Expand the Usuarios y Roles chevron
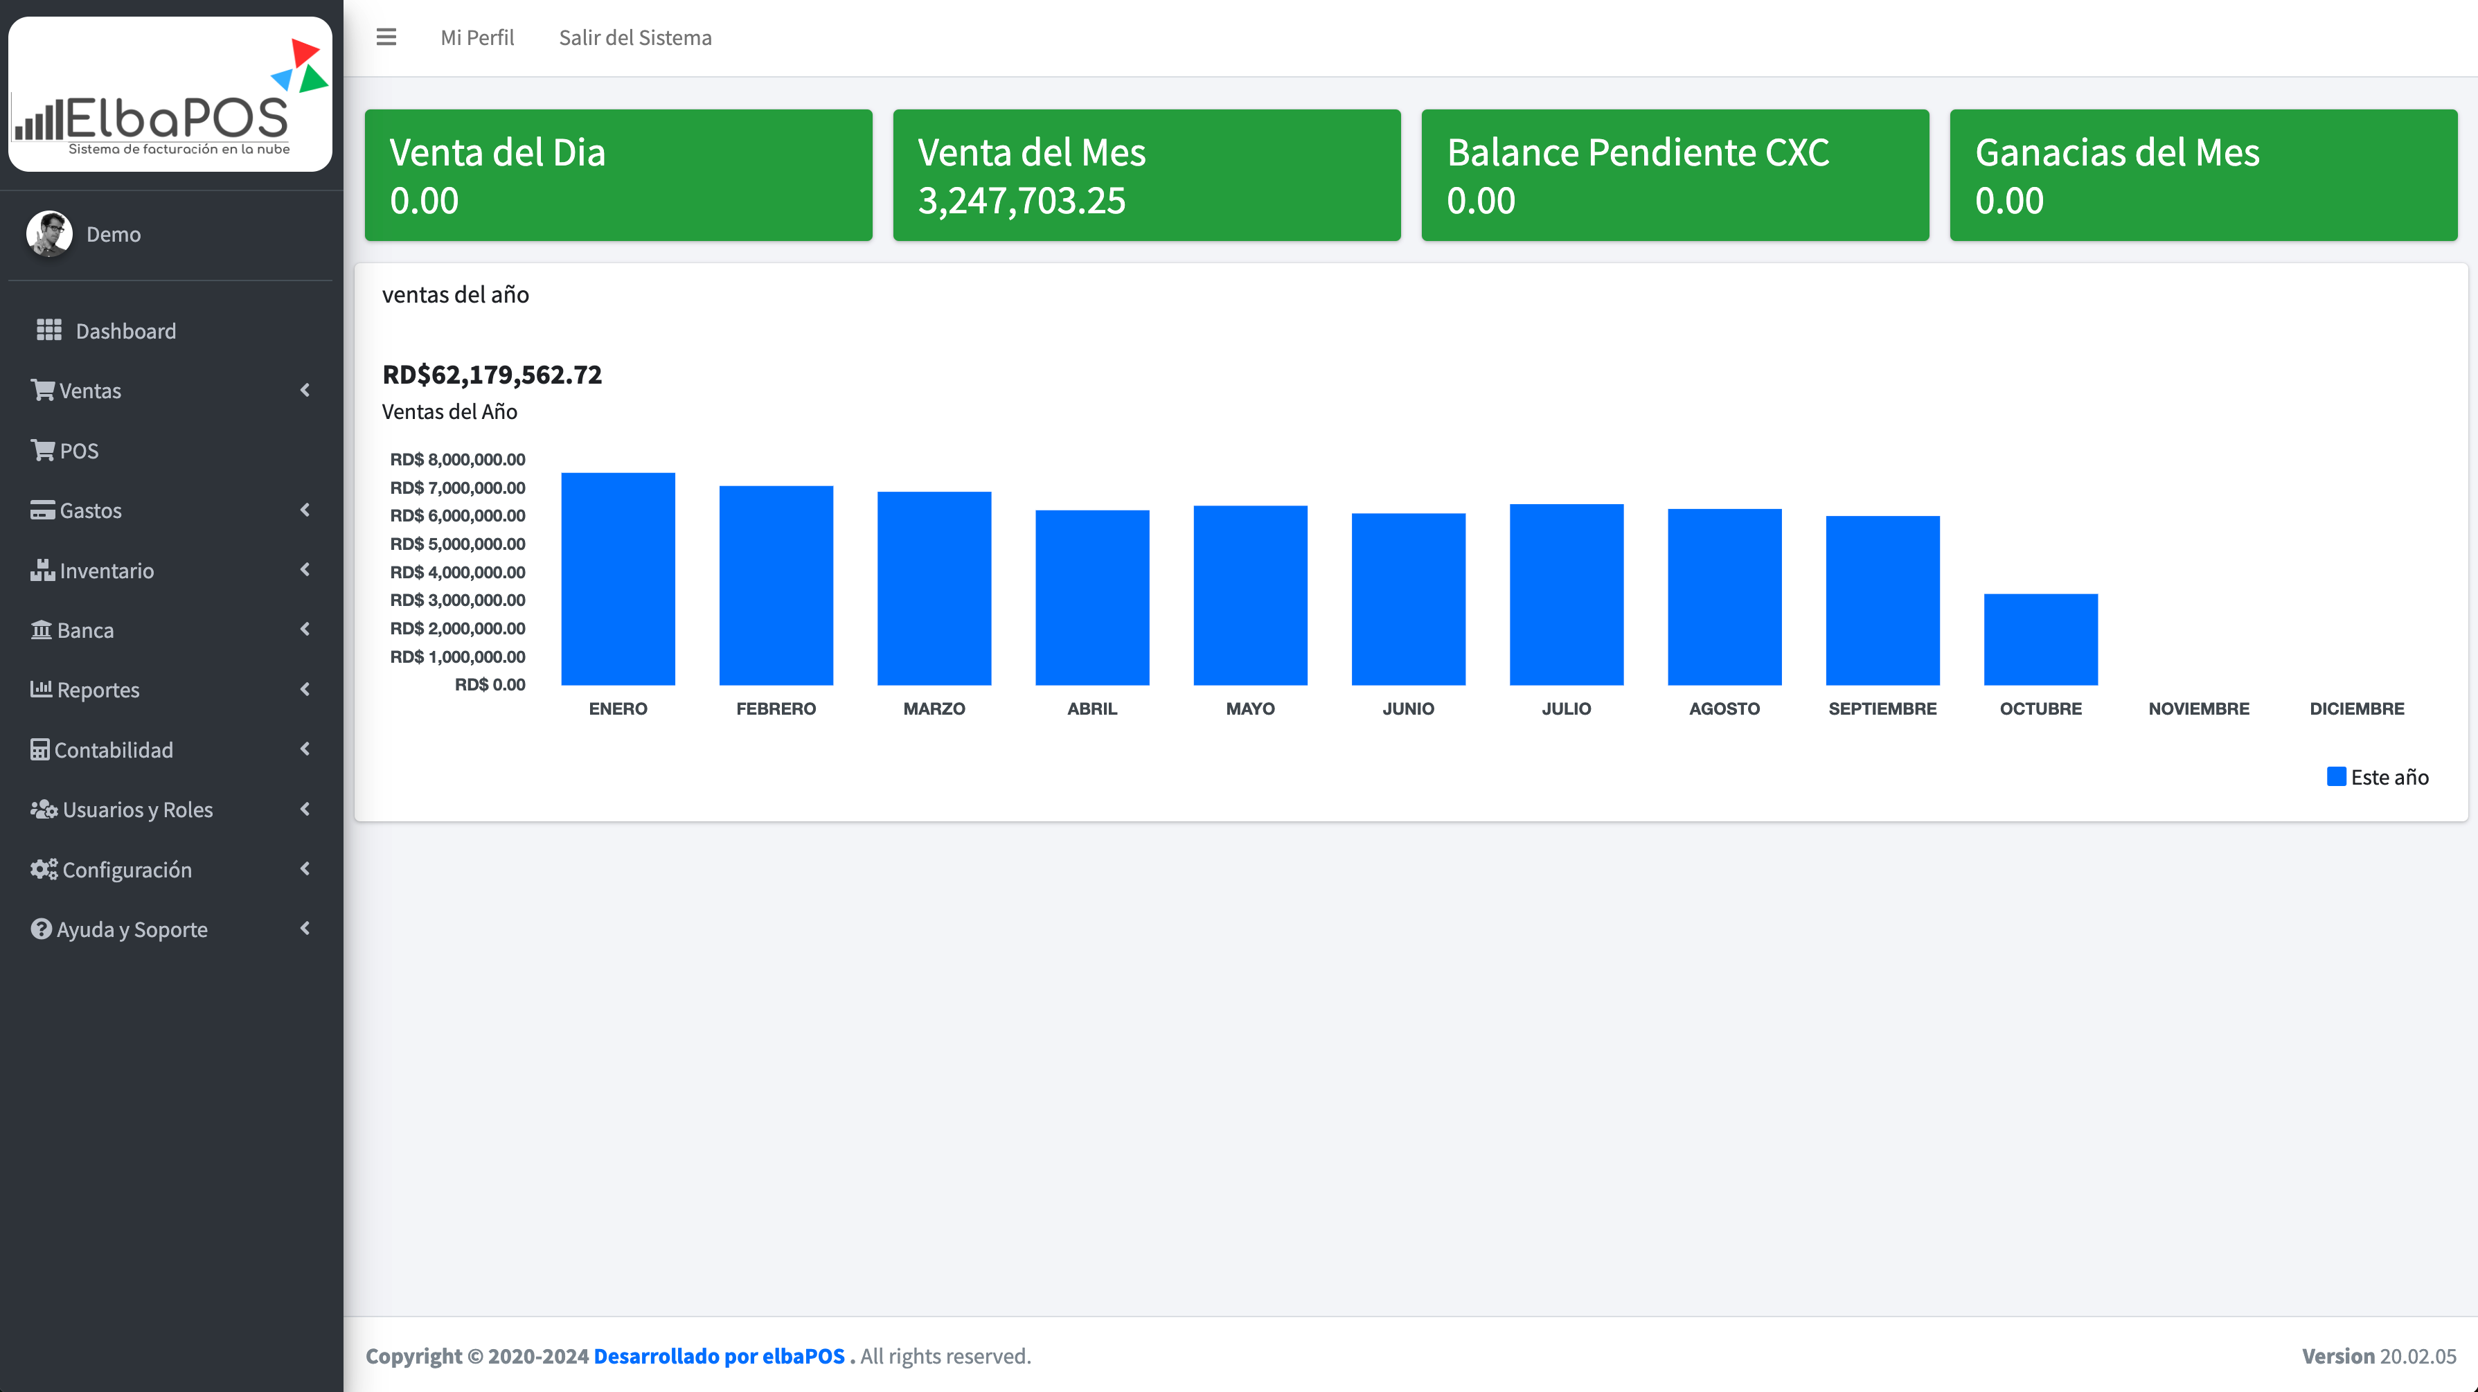This screenshot has width=2478, height=1392. (305, 809)
